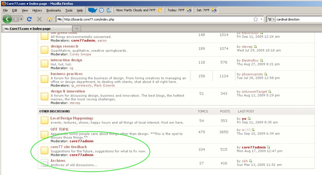Open the Help menu
The height and width of the screenshot is (175, 322).
pos(80,10)
